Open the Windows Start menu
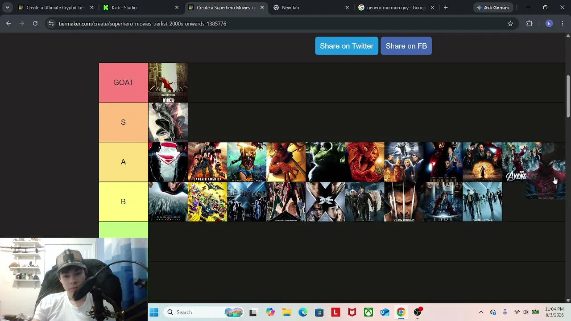The image size is (571, 321). (154, 313)
